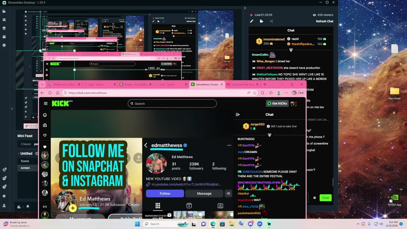Go to Kick home via house icon
Screen dimensions: 407x229
point(45,115)
